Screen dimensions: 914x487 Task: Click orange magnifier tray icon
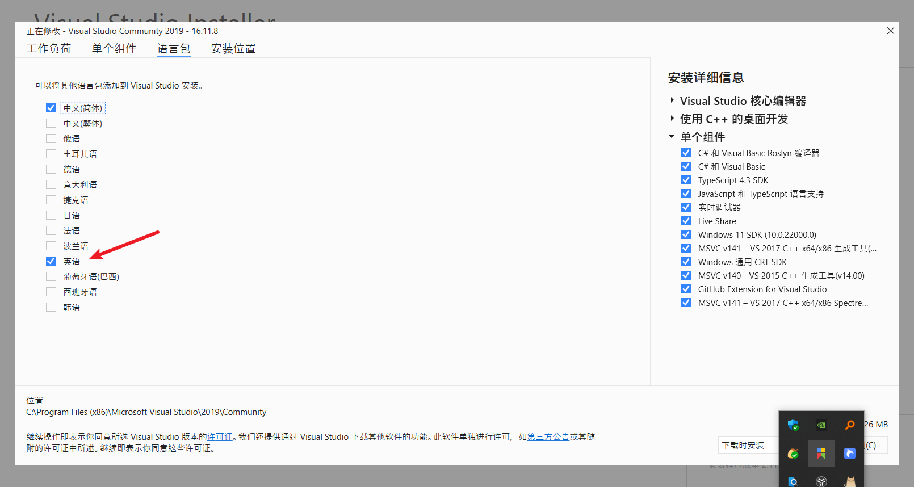(849, 425)
